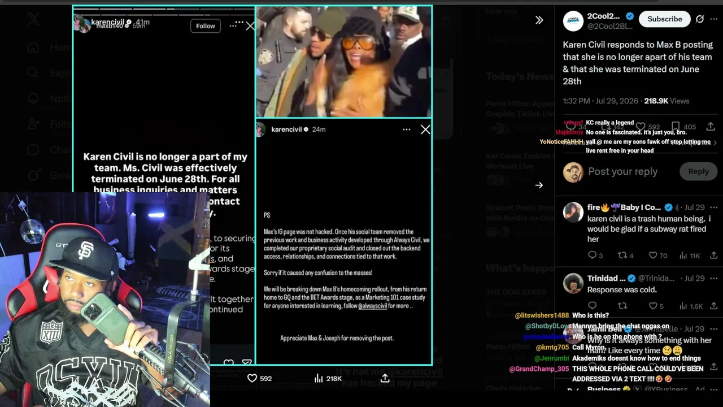Screen dimensions: 723x407
Task: Open Grok explain icon beside Subscribe
Action: click(x=700, y=19)
